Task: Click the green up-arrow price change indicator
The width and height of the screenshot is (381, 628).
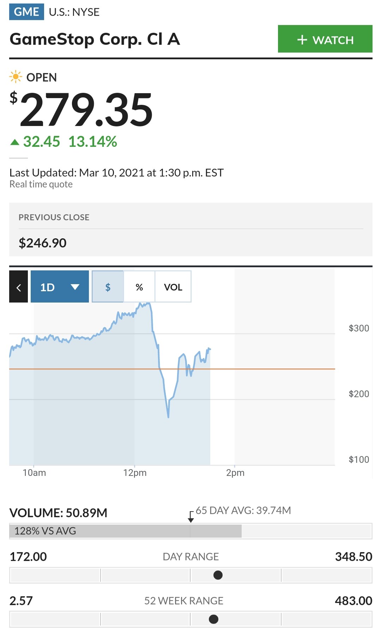Action: [x=15, y=142]
